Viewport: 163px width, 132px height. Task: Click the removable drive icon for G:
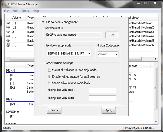(x=8, y=45)
